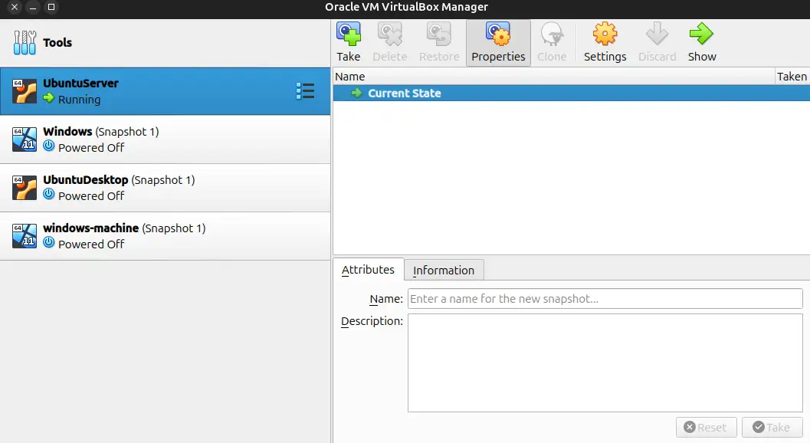Focus the snapshot Name input field
Image resolution: width=810 pixels, height=443 pixels.
click(x=605, y=299)
